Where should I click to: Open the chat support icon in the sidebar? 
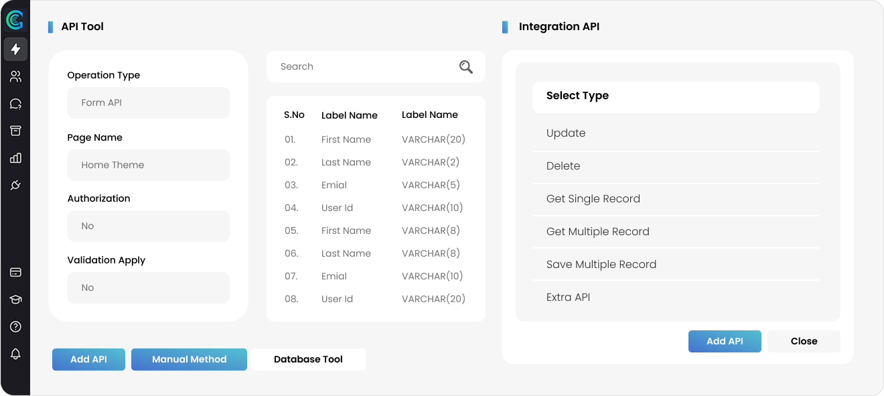tap(15, 103)
